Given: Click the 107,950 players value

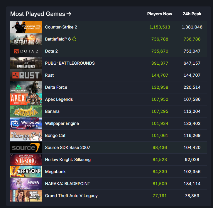Looking at the screenshot, I should 160,99.
